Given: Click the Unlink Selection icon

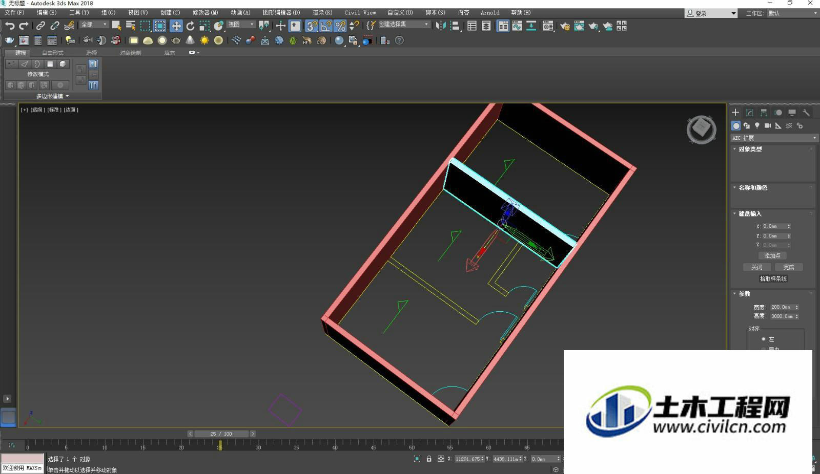Looking at the screenshot, I should [x=55, y=26].
